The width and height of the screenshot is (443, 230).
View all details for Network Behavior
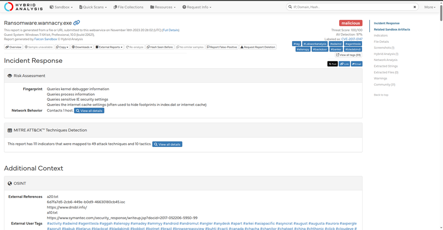point(89,111)
